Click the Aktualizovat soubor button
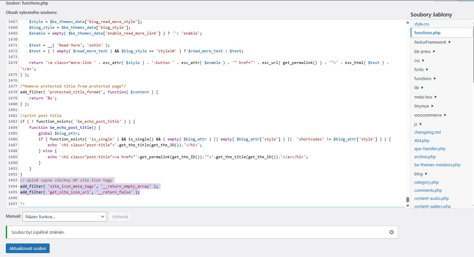This screenshot has width=474, height=257. (x=28, y=248)
